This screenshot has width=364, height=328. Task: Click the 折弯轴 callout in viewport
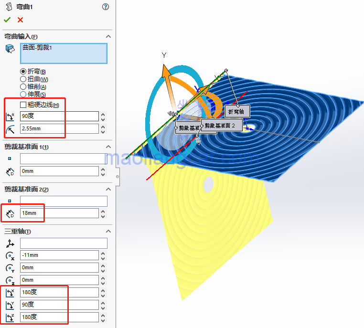(237, 112)
